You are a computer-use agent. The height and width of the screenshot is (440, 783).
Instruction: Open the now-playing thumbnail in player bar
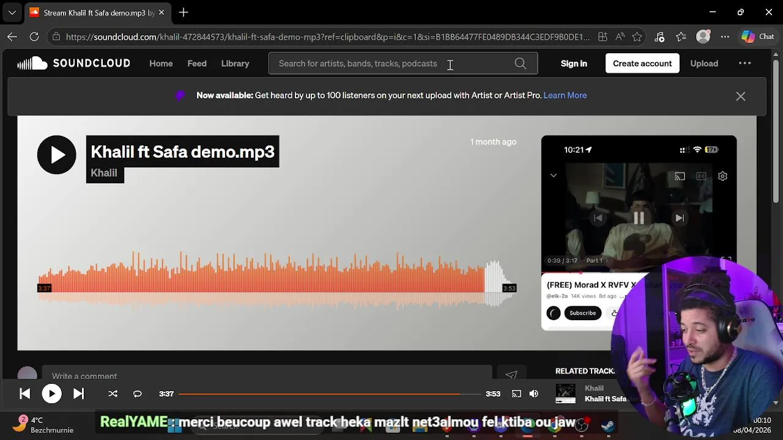click(565, 394)
